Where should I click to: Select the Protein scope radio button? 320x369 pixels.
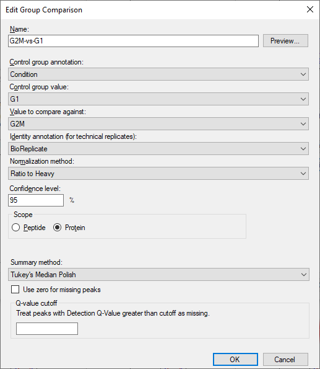57,228
